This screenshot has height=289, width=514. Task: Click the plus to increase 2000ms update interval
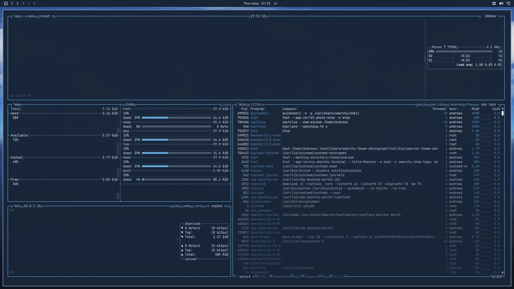click(x=499, y=16)
